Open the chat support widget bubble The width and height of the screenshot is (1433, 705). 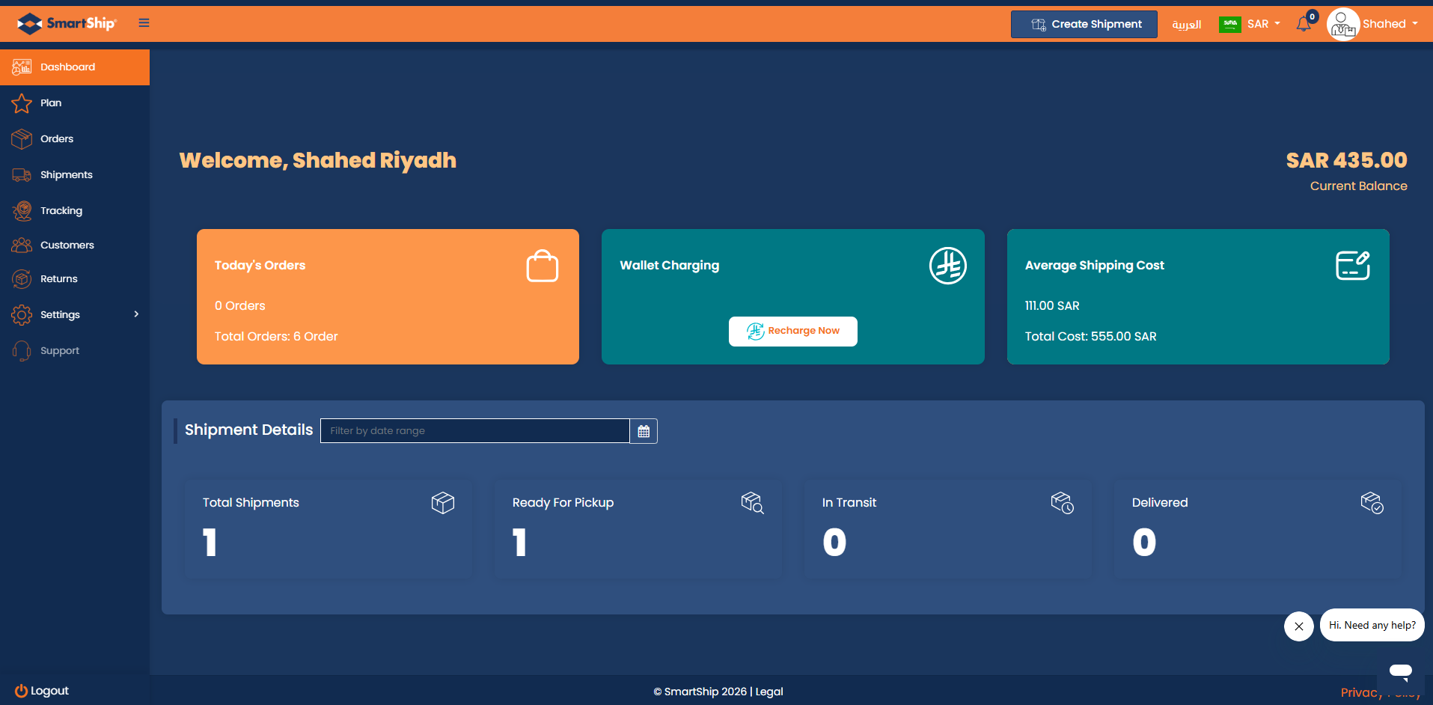1400,671
